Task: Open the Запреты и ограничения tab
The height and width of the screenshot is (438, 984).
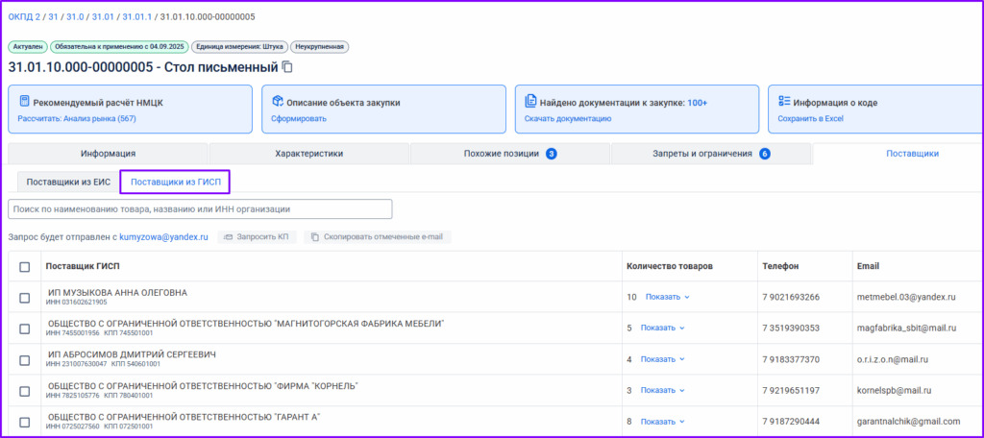Action: pyautogui.click(x=711, y=154)
